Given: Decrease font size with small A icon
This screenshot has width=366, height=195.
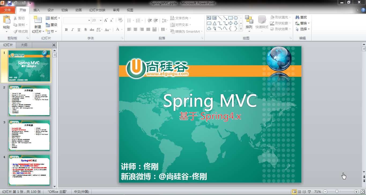Looking at the screenshot, I should 111,20.
